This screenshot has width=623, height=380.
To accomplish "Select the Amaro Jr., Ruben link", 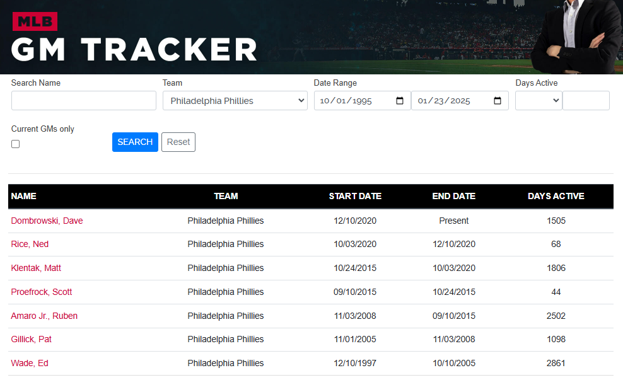I will pos(44,316).
